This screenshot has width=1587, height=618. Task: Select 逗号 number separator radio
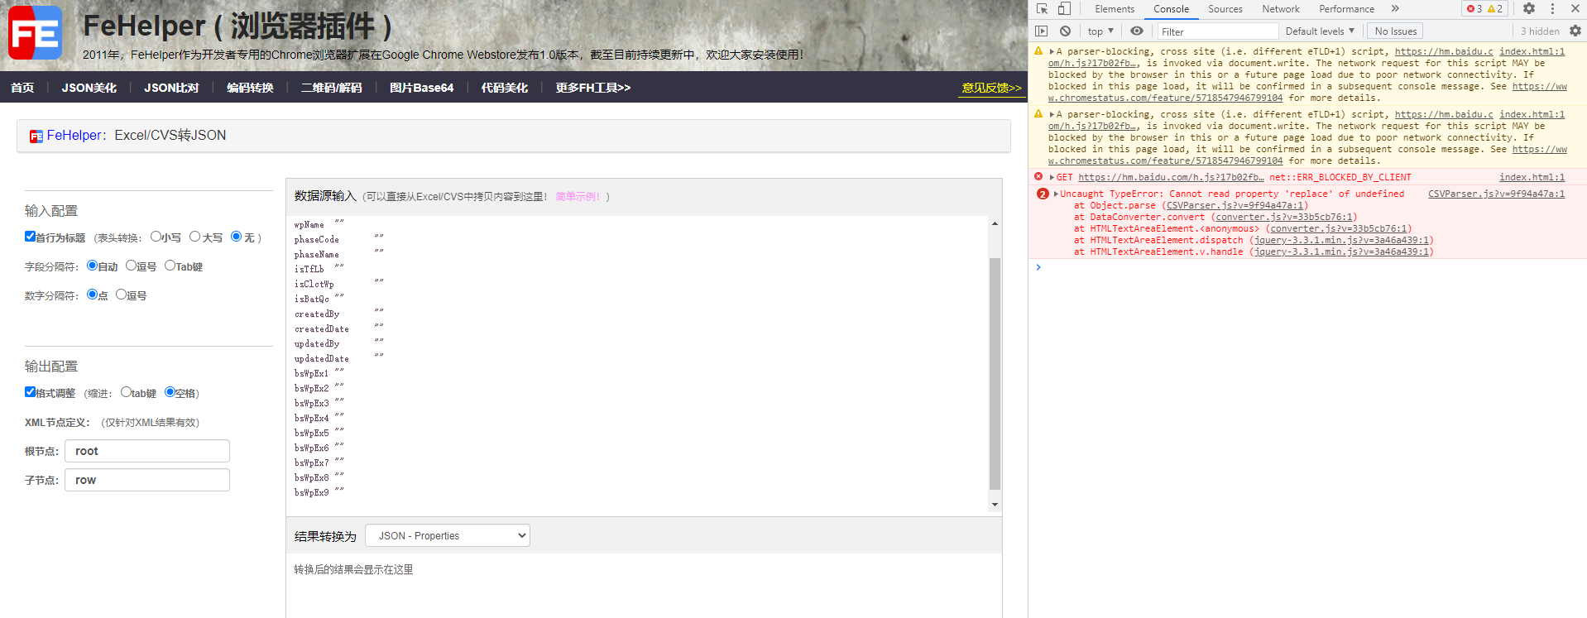point(121,295)
